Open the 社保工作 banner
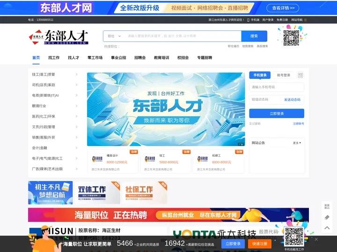Screen dimensions: 337x252 pos(145,193)
